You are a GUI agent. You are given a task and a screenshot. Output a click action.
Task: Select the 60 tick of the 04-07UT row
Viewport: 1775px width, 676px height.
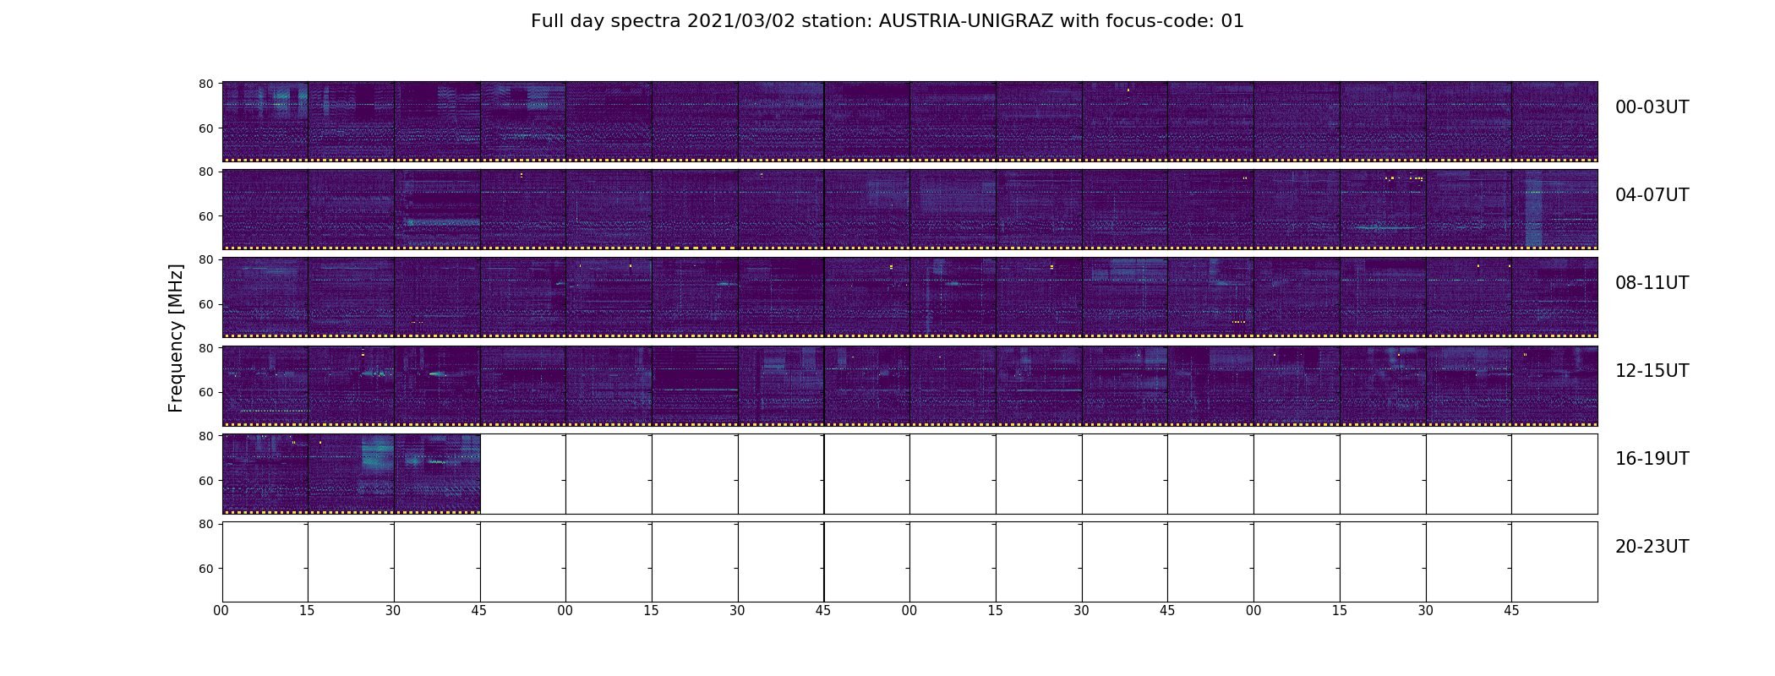click(205, 216)
